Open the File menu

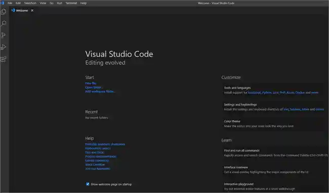10,3
